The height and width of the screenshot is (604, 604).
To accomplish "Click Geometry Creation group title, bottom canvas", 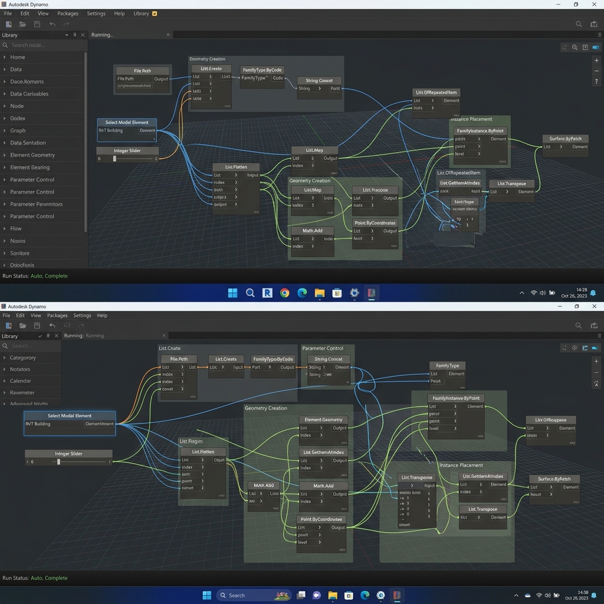I will (x=266, y=408).
